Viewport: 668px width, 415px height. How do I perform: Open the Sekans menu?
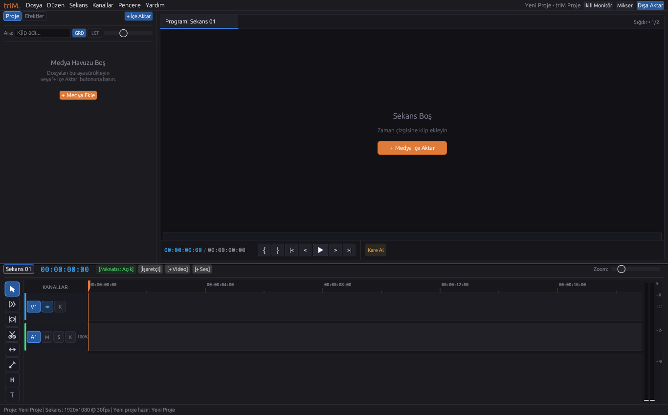[x=78, y=5]
